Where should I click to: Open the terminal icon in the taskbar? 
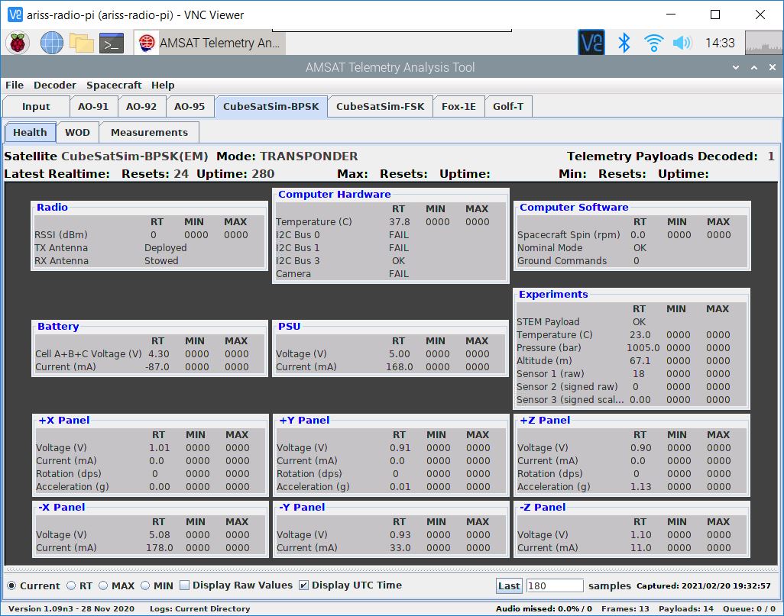pyautogui.click(x=112, y=44)
